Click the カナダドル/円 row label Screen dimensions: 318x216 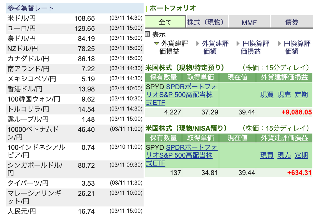(x=28, y=59)
